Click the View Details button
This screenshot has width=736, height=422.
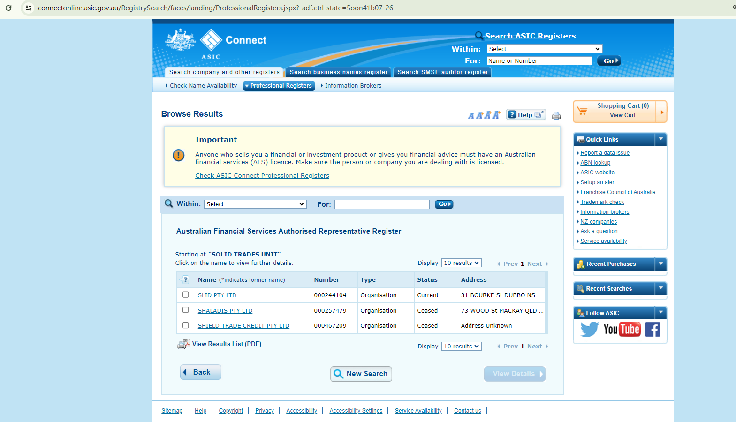coord(515,374)
